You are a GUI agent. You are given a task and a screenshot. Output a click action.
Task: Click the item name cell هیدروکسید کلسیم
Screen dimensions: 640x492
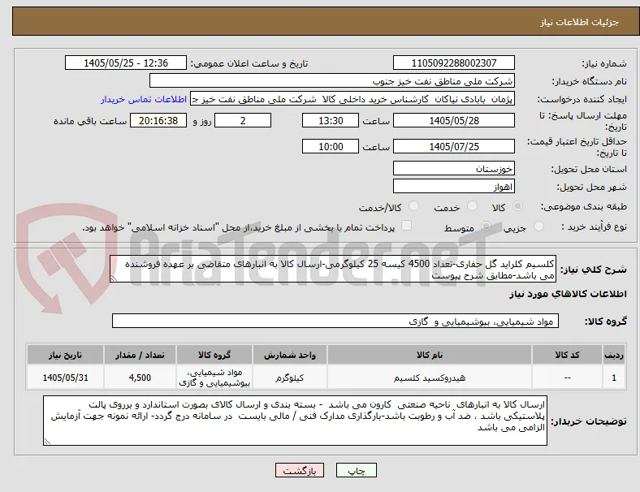click(430, 378)
